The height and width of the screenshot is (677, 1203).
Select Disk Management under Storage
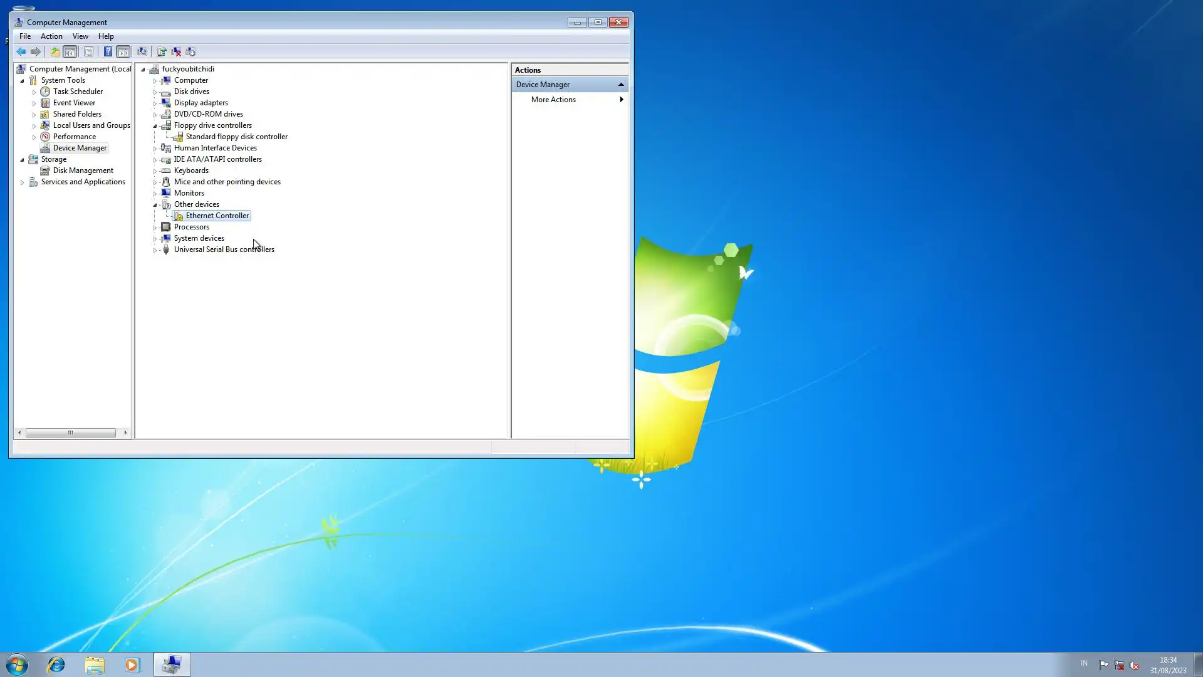click(x=83, y=171)
